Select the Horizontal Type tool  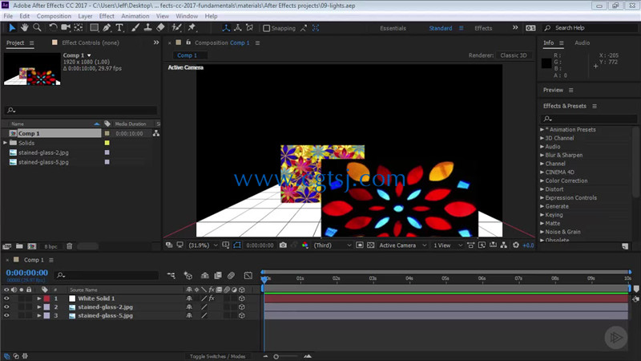[119, 28]
